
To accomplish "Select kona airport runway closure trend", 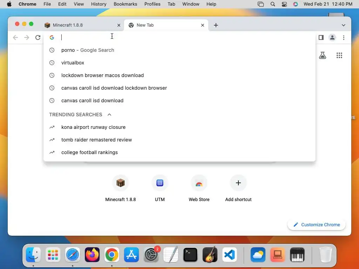I will (x=179, y=127).
